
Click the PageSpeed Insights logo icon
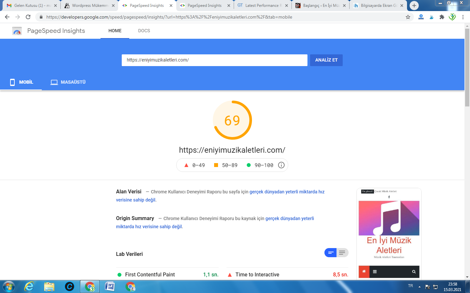tap(17, 31)
